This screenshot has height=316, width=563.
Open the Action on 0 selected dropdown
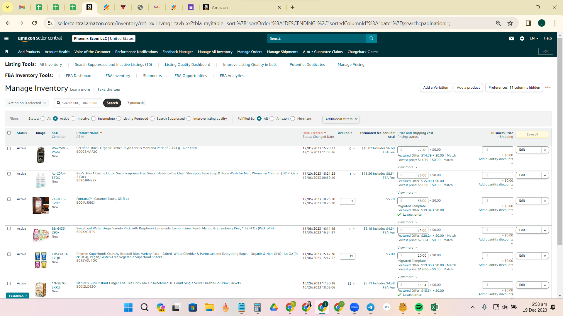click(27, 103)
